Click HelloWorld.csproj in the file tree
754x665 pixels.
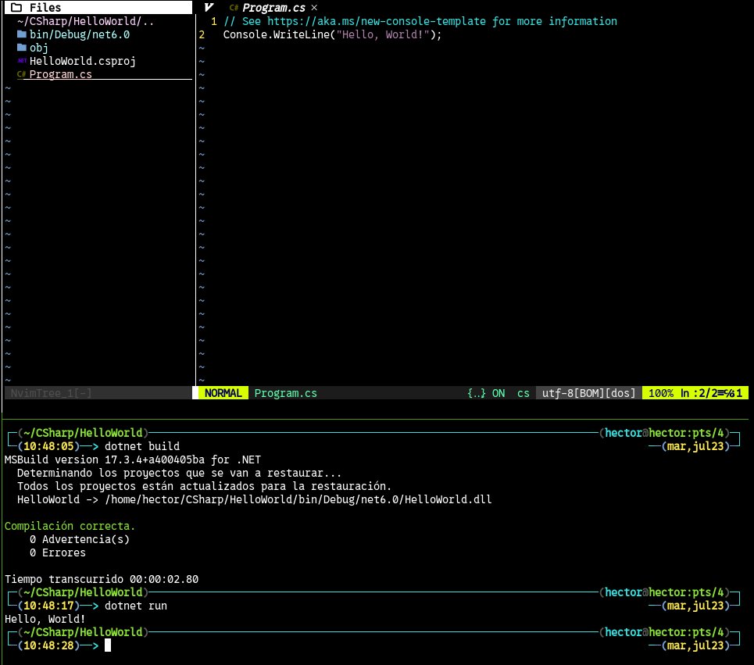point(82,61)
